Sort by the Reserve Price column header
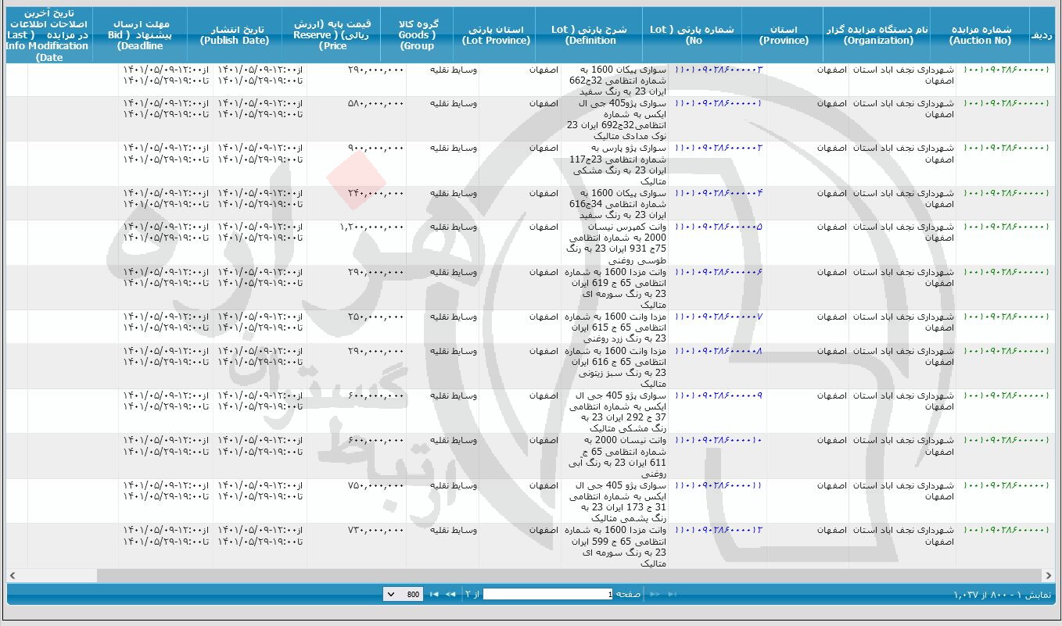This screenshot has width=1062, height=626. pos(332,35)
